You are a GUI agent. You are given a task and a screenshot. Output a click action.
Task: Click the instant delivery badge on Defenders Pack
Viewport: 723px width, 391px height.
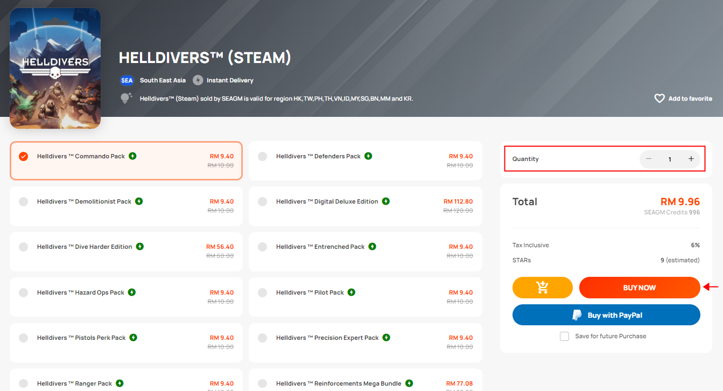click(368, 156)
